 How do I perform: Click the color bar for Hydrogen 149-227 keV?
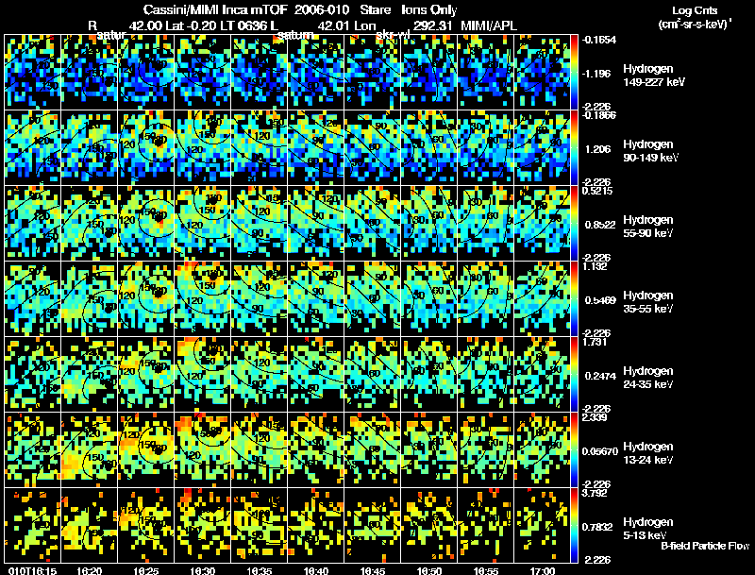point(574,73)
